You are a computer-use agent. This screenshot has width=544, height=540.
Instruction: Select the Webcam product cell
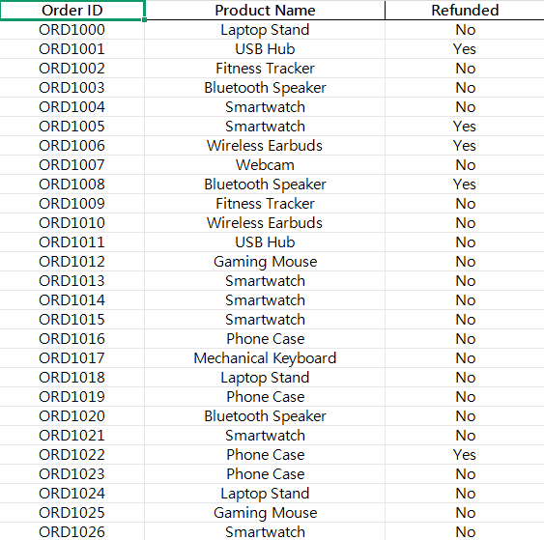(x=265, y=165)
